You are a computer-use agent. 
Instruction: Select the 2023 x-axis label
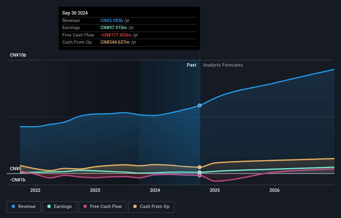(x=95, y=190)
